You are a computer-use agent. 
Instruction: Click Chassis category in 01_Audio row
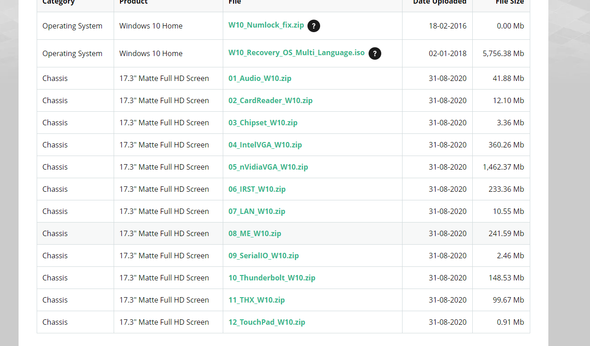tap(55, 78)
